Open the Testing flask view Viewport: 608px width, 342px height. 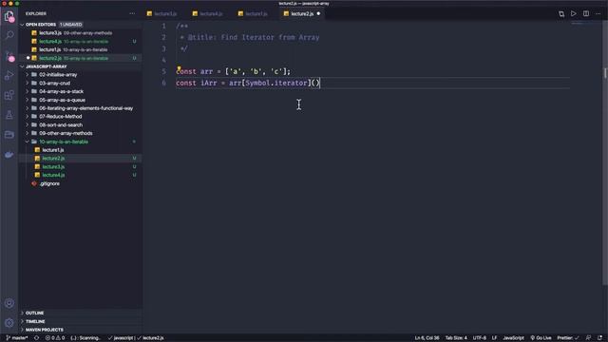[9, 115]
